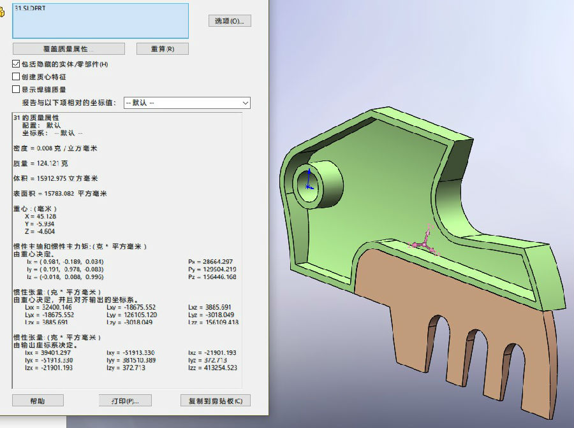Enable the 创建质心特征 checkbox
This screenshot has height=428, width=574.
(16, 77)
